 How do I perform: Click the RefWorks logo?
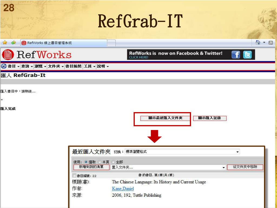click(x=37, y=54)
